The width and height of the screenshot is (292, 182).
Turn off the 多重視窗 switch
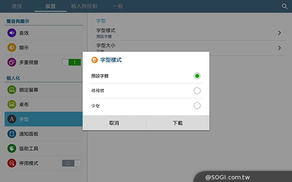(x=72, y=62)
